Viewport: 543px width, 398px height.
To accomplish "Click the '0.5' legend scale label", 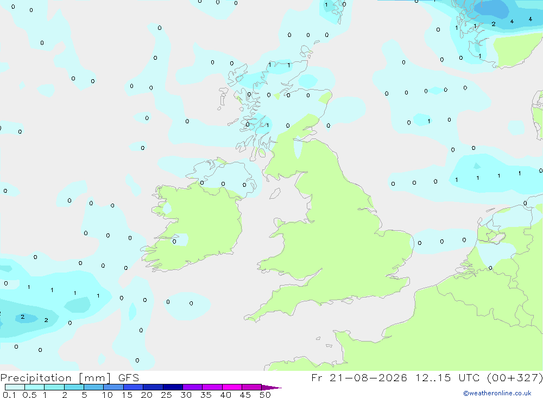I will 29,395.
